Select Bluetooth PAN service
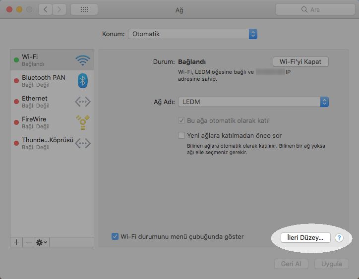This screenshot has width=359, height=279. pyautogui.click(x=52, y=81)
